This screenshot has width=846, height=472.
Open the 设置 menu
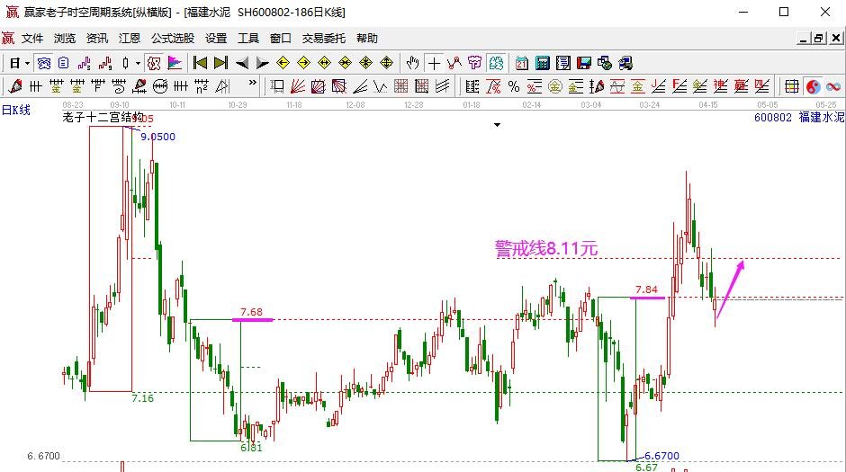click(x=216, y=39)
